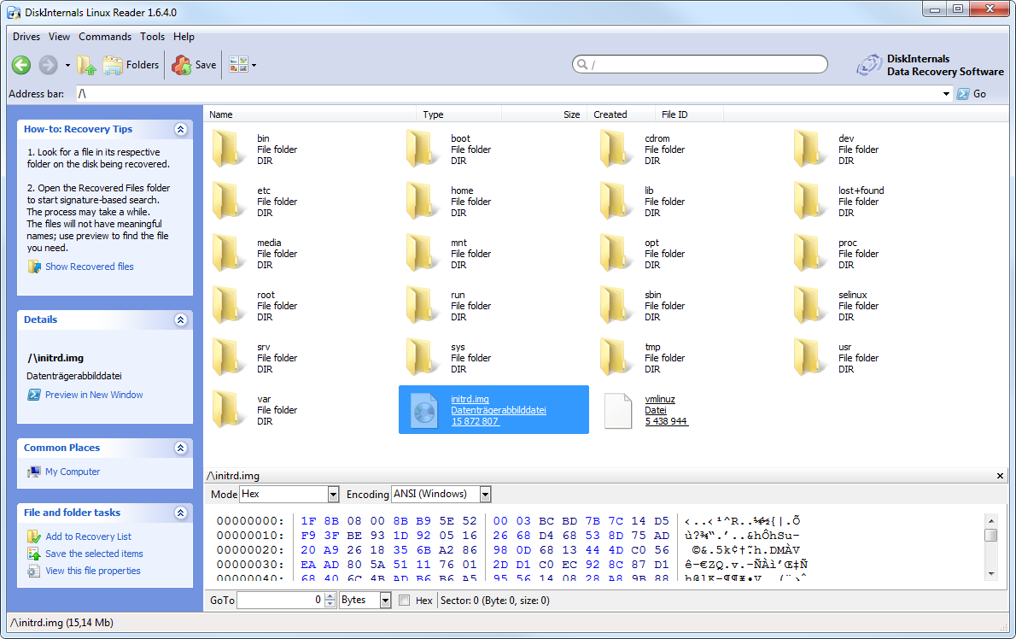1016x639 pixels.
Task: Click the GoTo offset input field
Action: (281, 600)
